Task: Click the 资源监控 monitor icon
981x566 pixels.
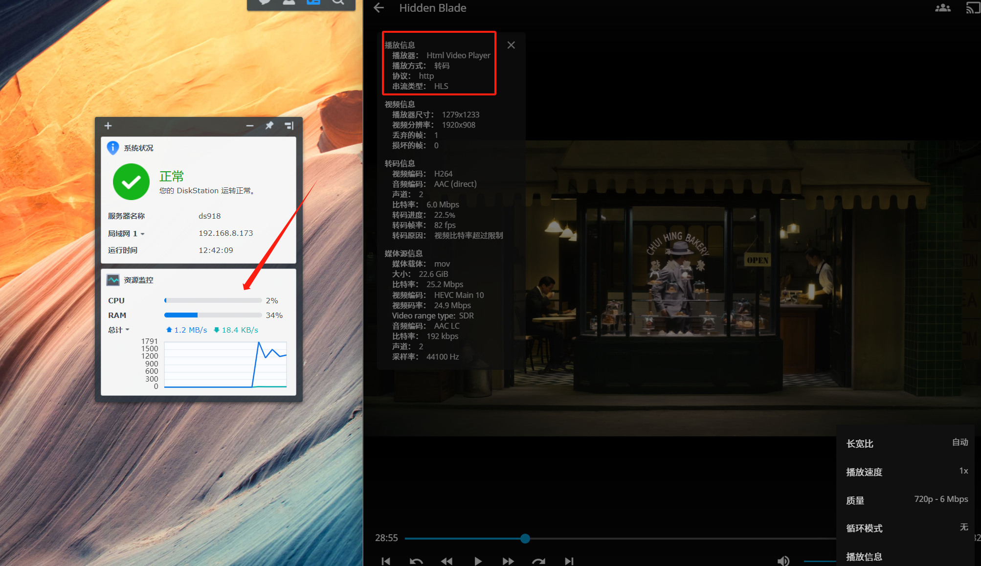Action: click(x=113, y=280)
